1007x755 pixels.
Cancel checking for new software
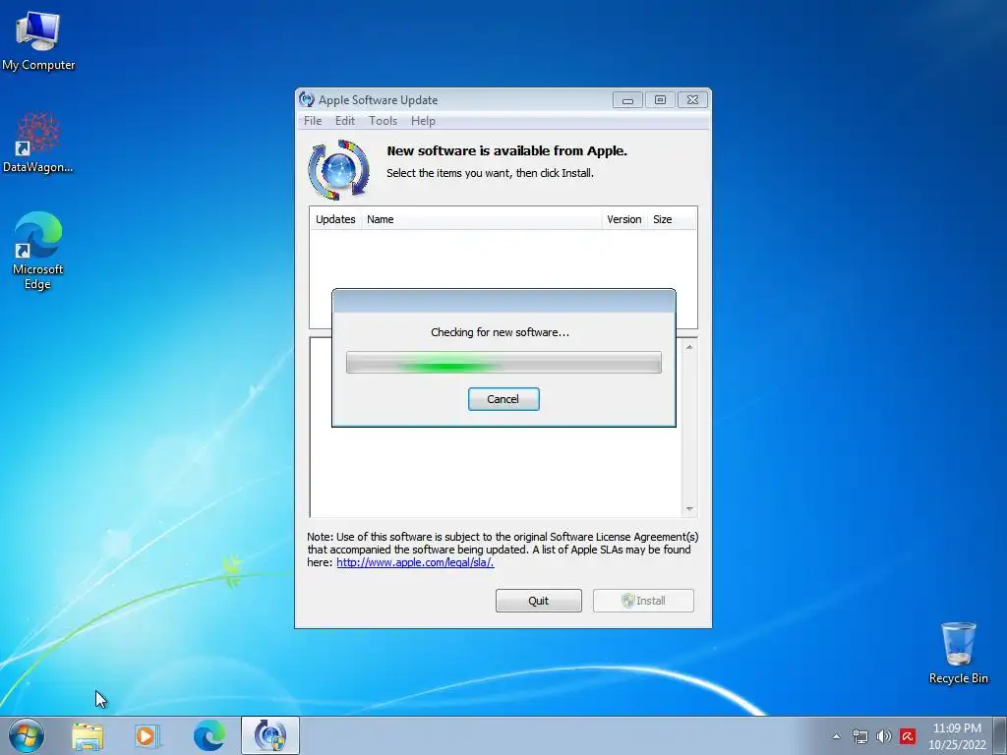[x=503, y=399]
